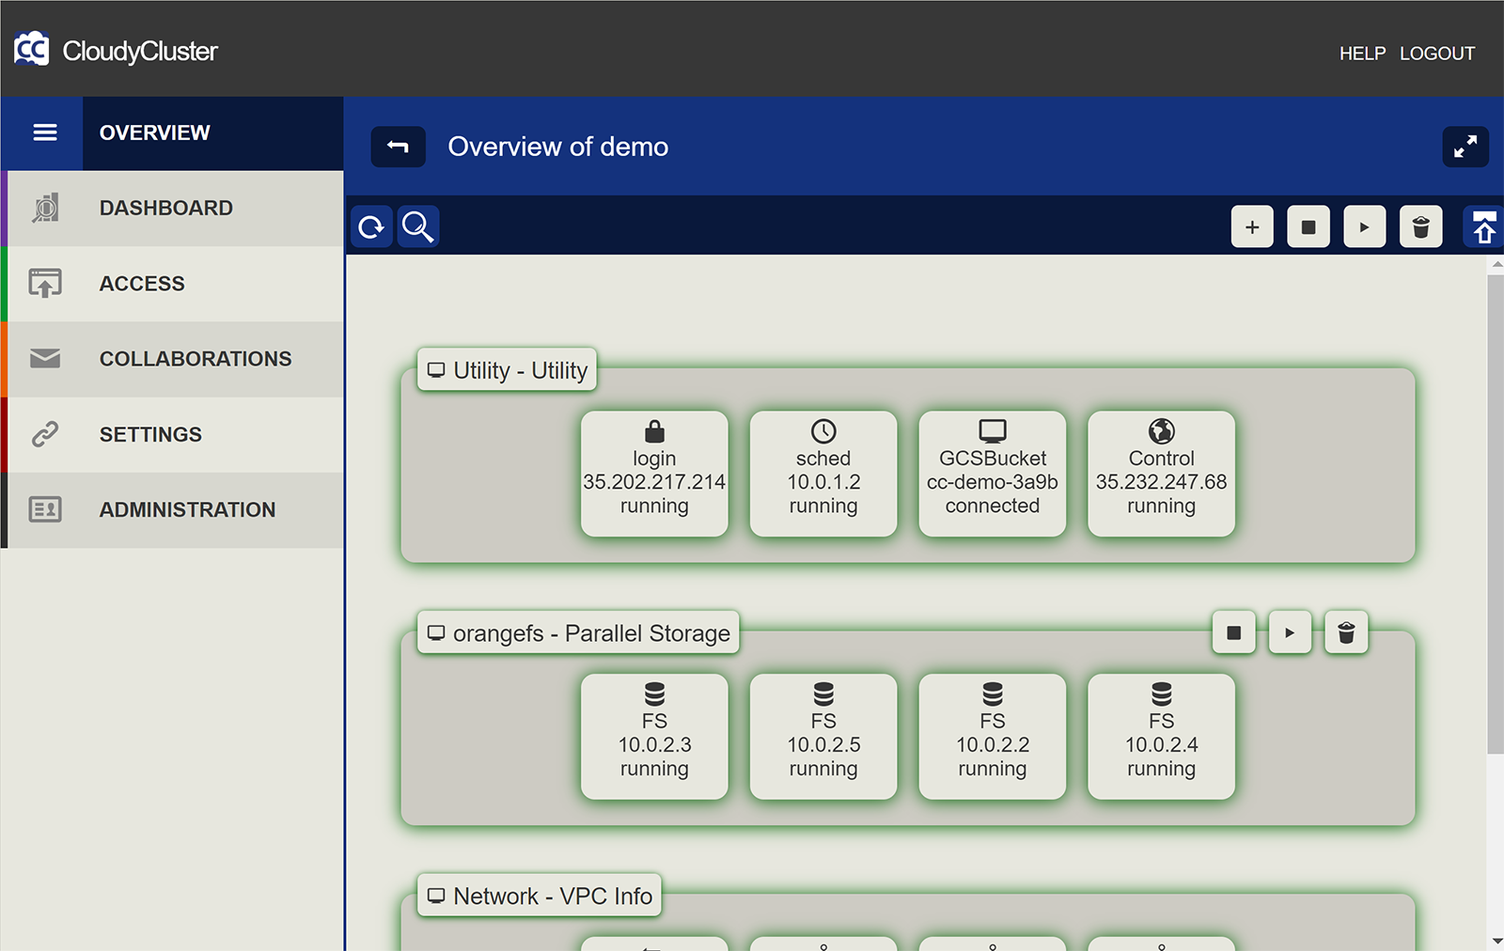
Task: Select the FS node 10.0.2.4
Action: coord(1162,737)
